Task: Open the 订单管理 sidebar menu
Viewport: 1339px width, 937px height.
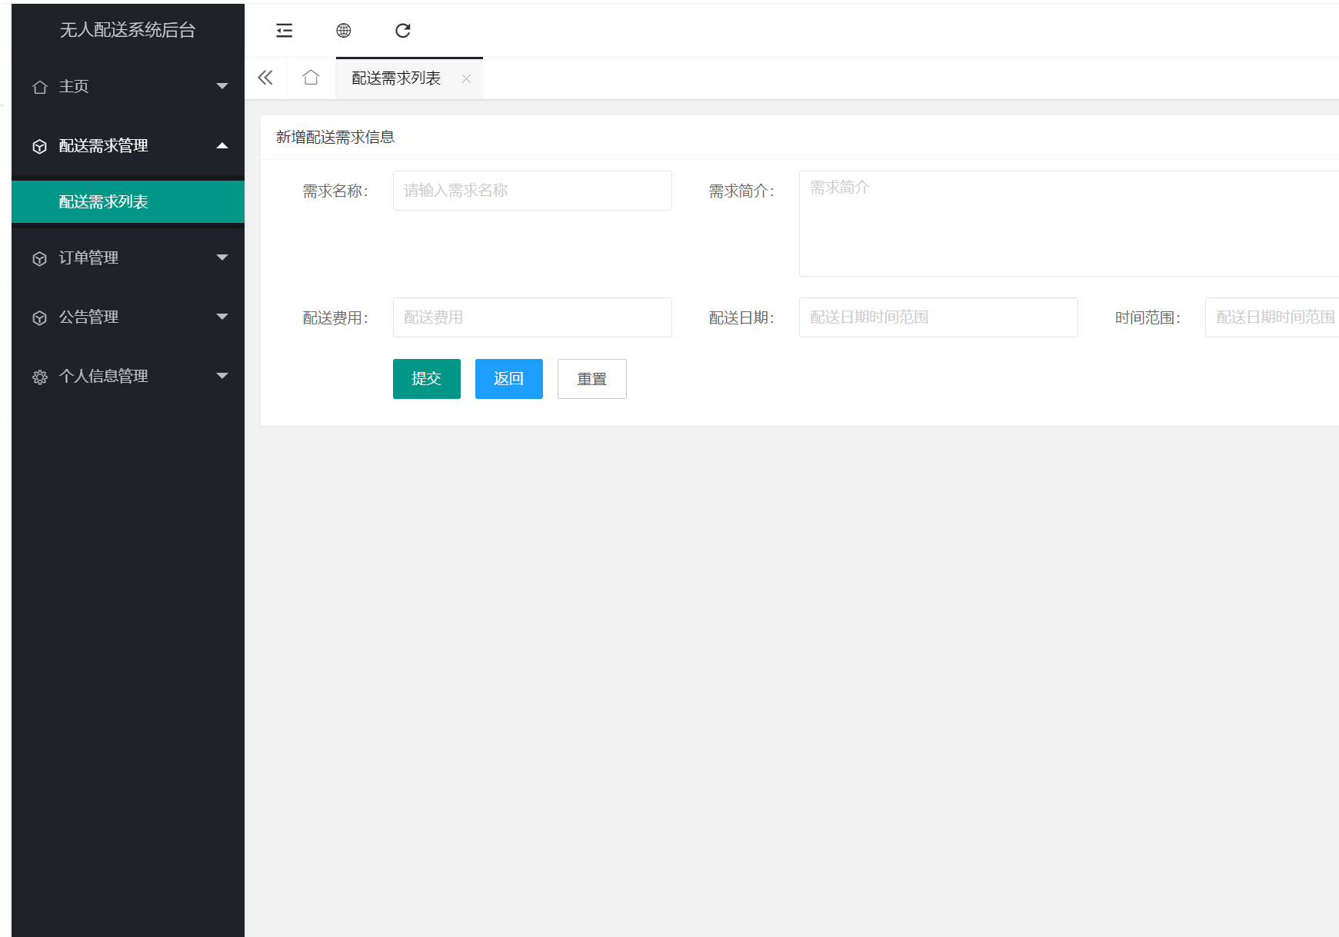Action: 128,258
